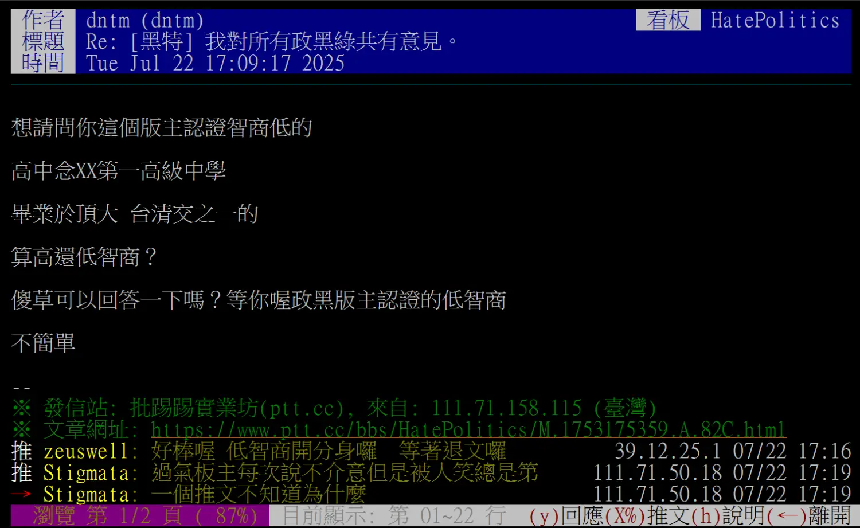The width and height of the screenshot is (860, 528).
Task: Click the 看板 board label
Action: [x=668, y=20]
